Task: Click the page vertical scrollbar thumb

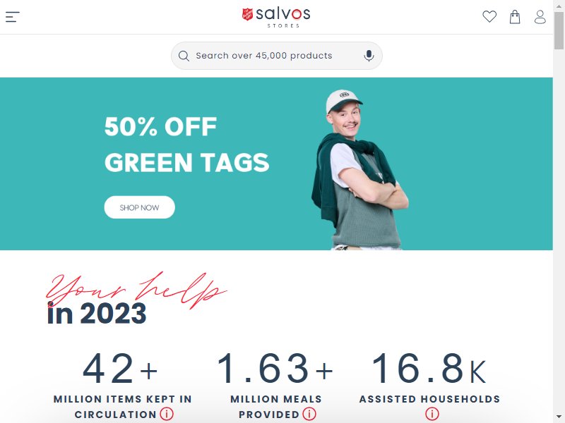Action: coord(559,30)
